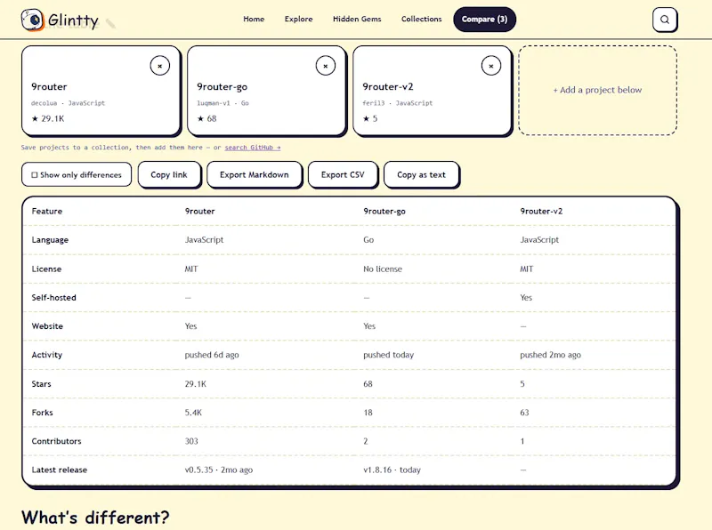Click the 68 star count on 9router-go card
This screenshot has width=712, height=530.
206,118
